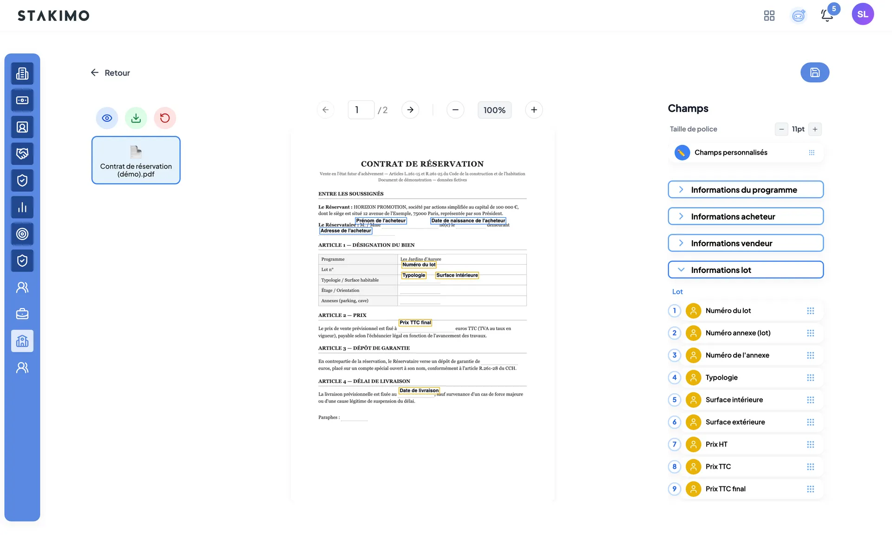Click Date de livraison tag in document
Viewport: 892px width, 557px height.
pos(419,390)
